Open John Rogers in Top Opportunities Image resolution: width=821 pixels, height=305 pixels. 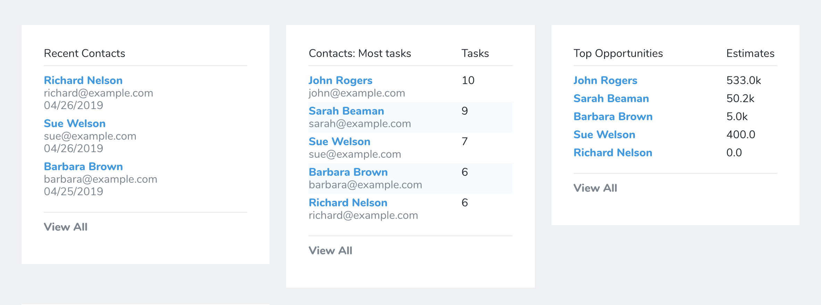605,81
